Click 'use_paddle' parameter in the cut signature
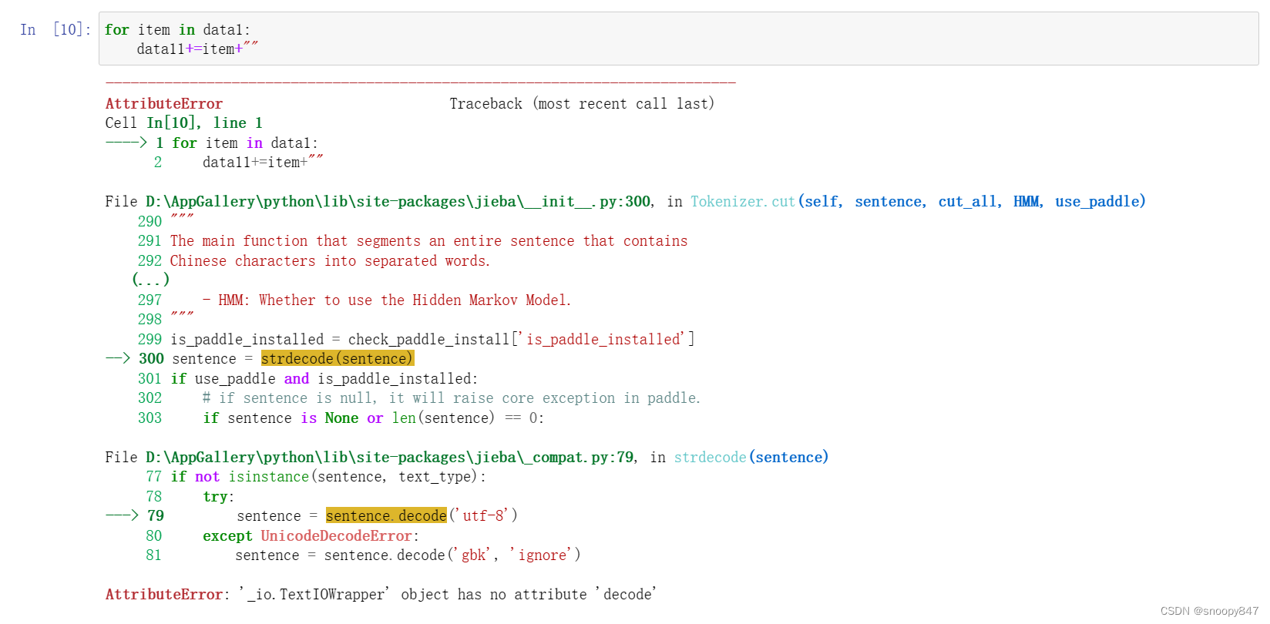The image size is (1270, 624). tap(1097, 201)
